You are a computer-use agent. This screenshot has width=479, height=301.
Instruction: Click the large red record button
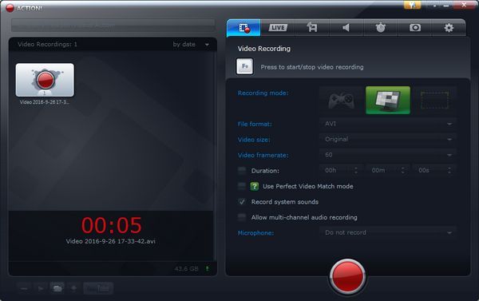347,276
